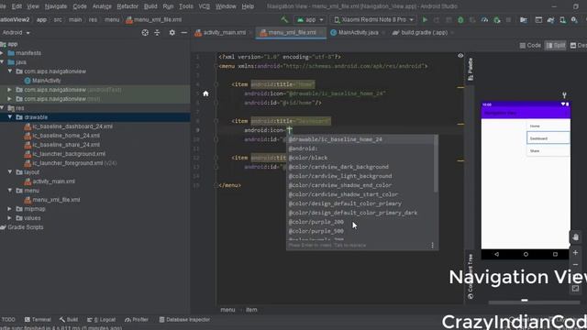
Task: Collapse the drawable folder
Action: pyautogui.click(x=10, y=117)
